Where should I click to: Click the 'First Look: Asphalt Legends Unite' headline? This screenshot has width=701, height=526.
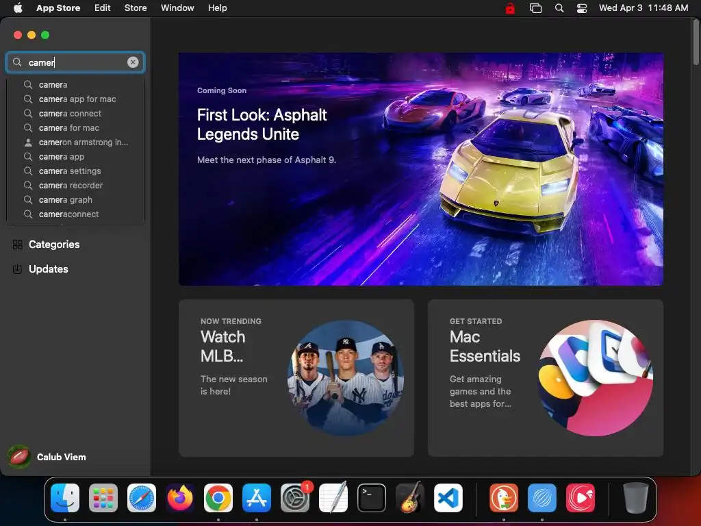(262, 125)
